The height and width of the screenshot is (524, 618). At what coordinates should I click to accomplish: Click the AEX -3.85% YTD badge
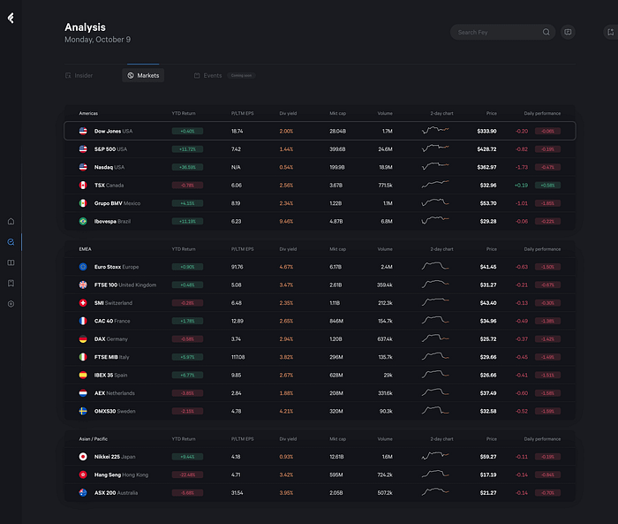click(x=187, y=393)
